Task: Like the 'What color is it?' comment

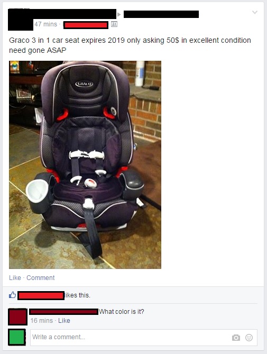Action: pos(64,321)
